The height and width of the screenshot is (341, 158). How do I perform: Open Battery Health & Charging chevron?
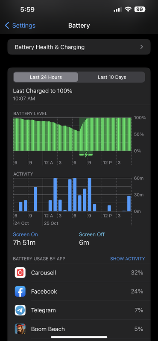(x=142, y=47)
